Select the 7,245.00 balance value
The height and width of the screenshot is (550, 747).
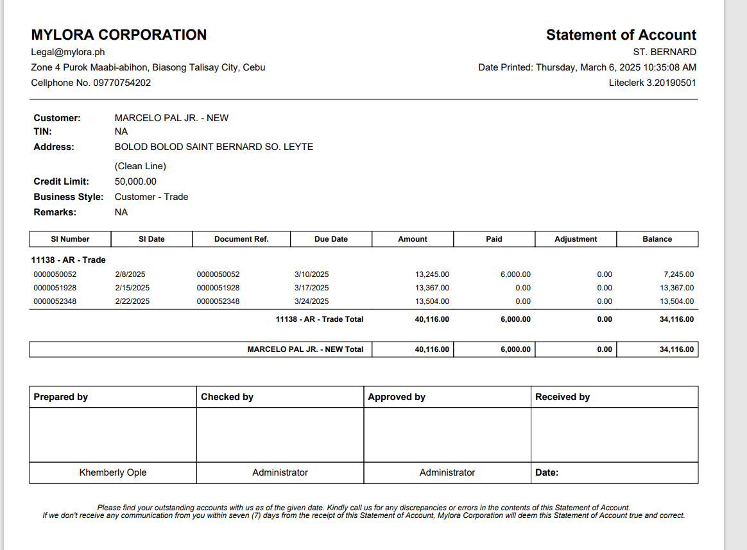click(x=678, y=274)
